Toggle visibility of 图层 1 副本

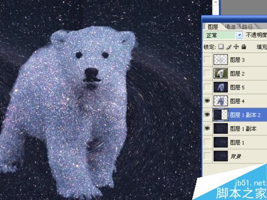tap(207, 129)
